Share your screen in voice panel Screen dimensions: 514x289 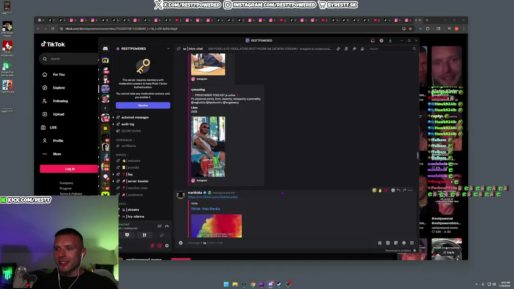(x=127, y=235)
